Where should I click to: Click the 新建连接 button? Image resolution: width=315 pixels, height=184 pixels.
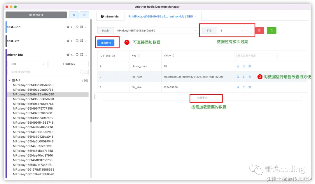tap(36, 15)
